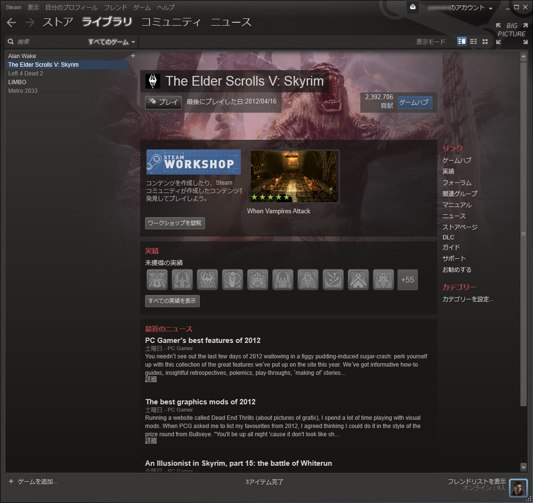Switch to the ニュース tab
533x503 pixels.
click(x=231, y=22)
